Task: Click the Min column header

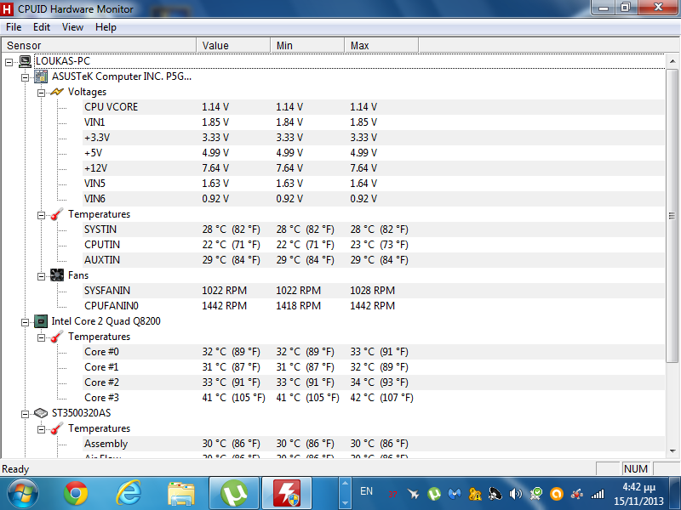Action: (307, 46)
